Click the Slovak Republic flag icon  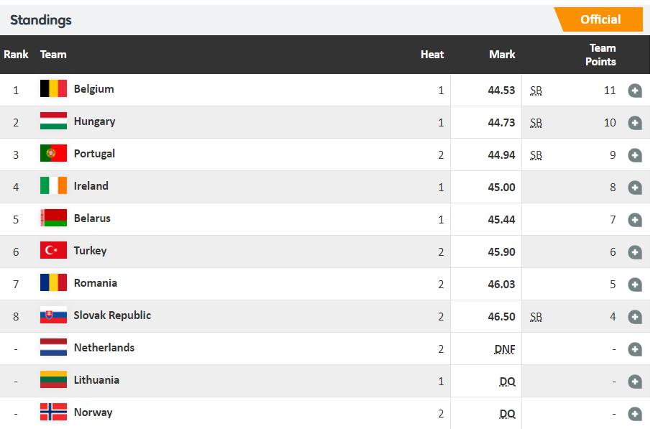point(53,315)
